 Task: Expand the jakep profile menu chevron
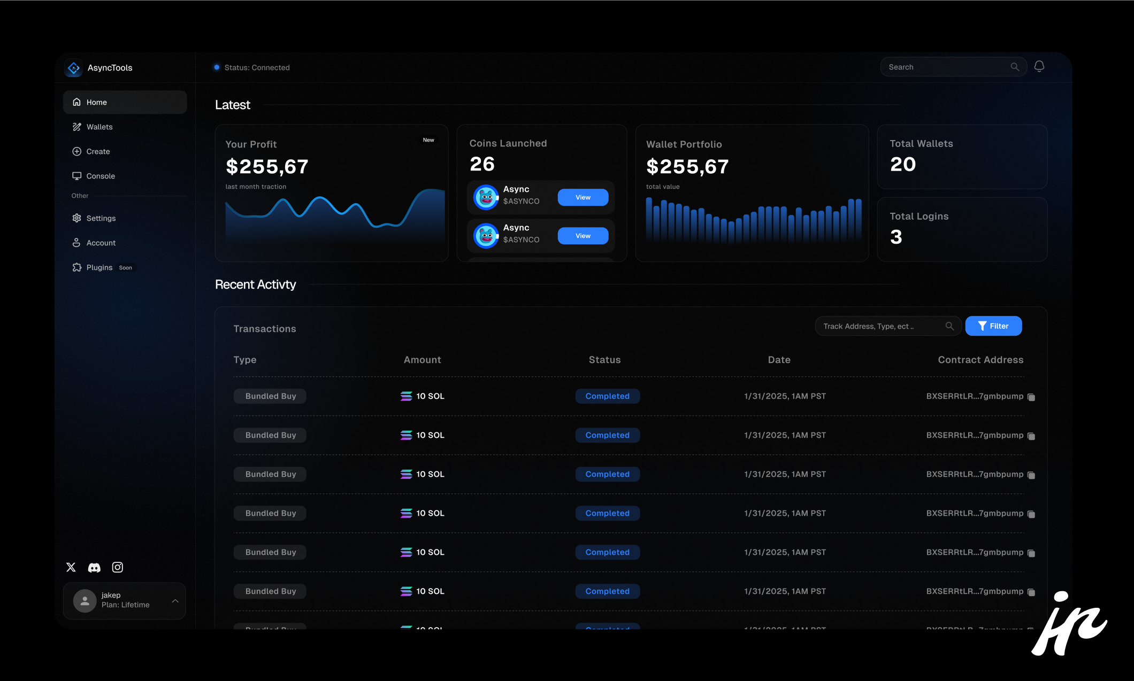(x=175, y=601)
